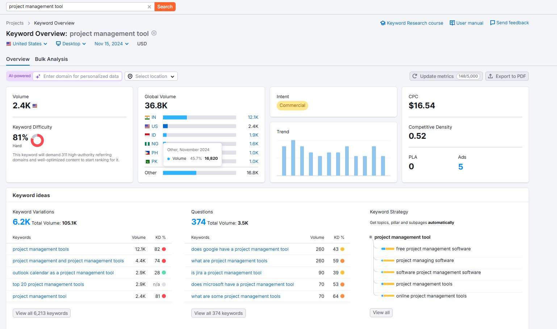Open 'outlook calendar as a project management tool'
Image resolution: width=557 pixels, height=329 pixels.
click(63, 273)
